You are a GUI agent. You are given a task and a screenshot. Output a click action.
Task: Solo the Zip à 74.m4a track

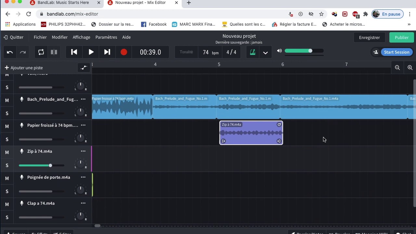7,165
